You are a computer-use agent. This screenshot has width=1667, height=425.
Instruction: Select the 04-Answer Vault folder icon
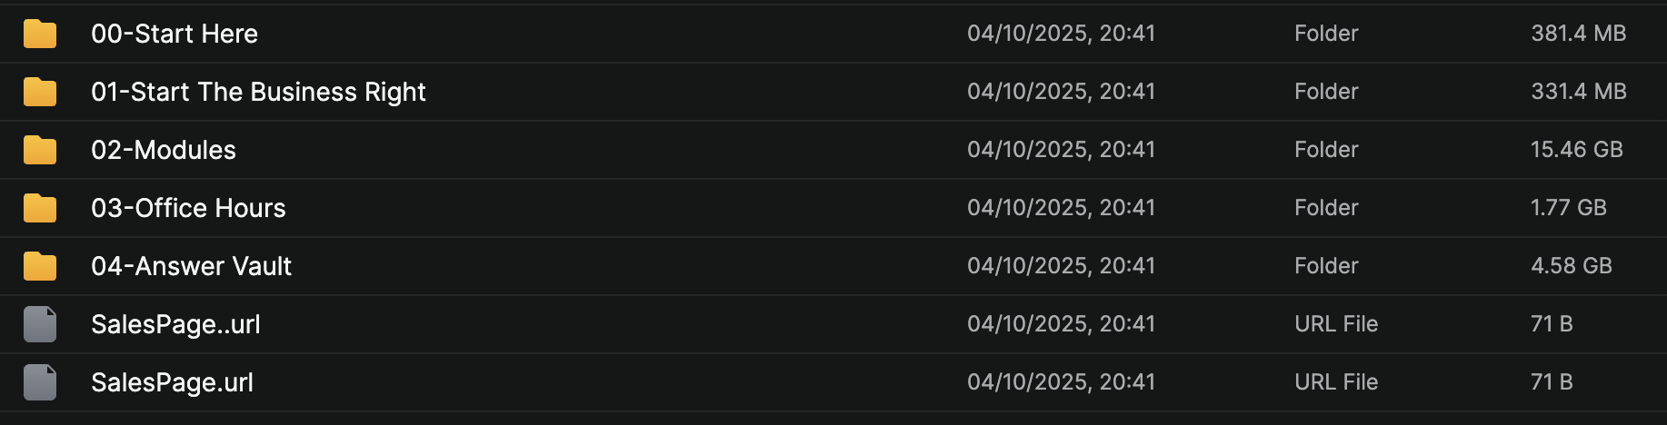40,267
